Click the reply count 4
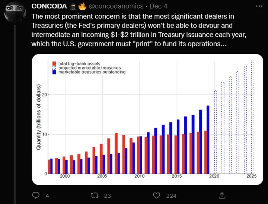The height and width of the screenshot is (204, 268). pos(47,195)
